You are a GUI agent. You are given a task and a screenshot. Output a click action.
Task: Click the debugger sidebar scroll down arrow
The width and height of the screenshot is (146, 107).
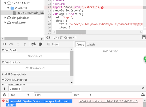pyautogui.click(x=72, y=83)
